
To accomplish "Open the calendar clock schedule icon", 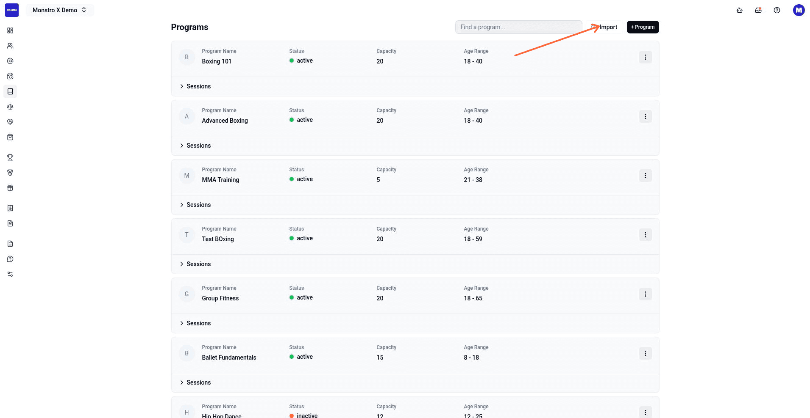I will 10,76.
